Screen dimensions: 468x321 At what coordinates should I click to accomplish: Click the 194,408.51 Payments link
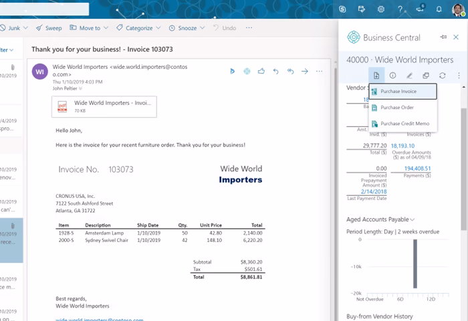(x=417, y=169)
